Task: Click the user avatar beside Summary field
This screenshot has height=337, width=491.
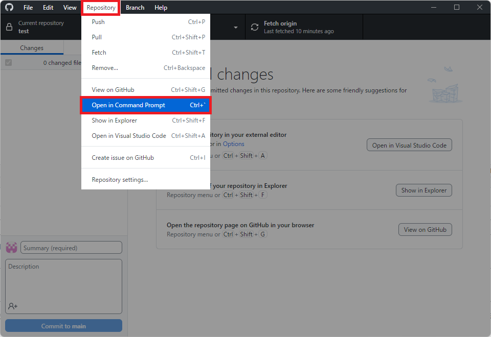Action: click(12, 248)
